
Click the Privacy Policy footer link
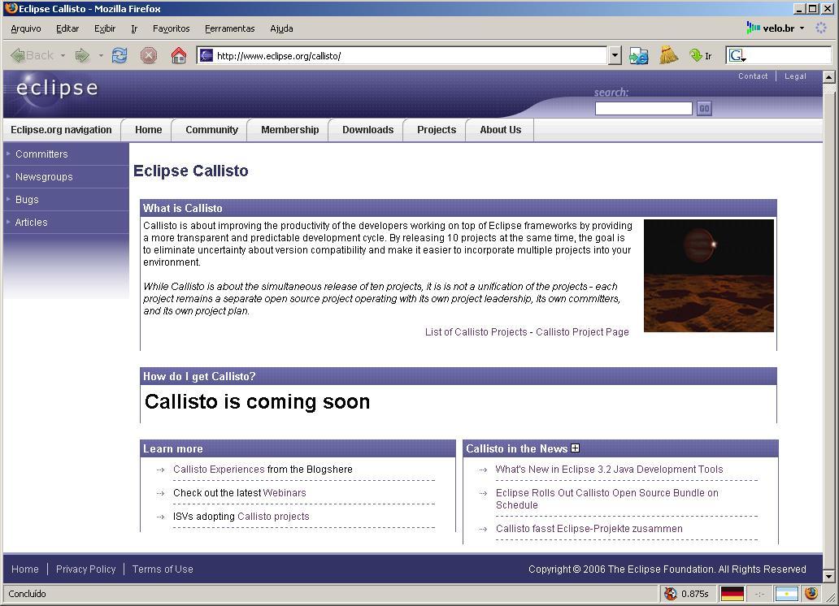[85, 569]
